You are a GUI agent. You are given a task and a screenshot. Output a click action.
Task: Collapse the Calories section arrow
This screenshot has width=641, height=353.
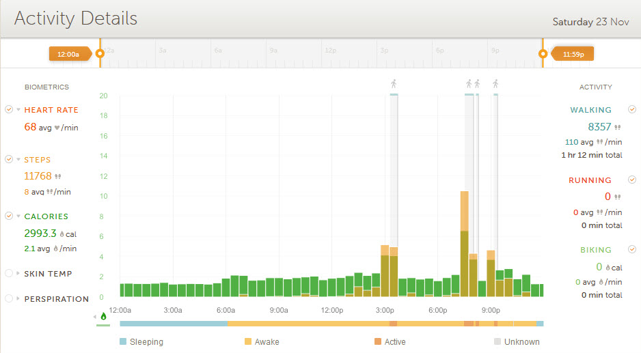18,216
